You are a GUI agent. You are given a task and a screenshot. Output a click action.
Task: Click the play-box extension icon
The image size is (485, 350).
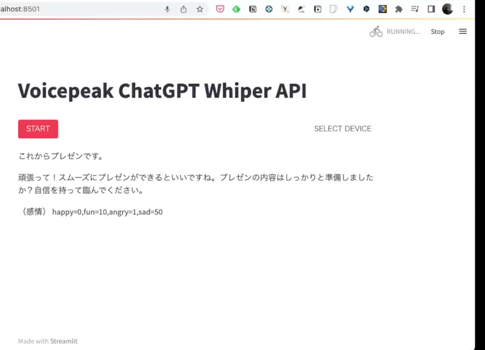pyautogui.click(x=317, y=9)
